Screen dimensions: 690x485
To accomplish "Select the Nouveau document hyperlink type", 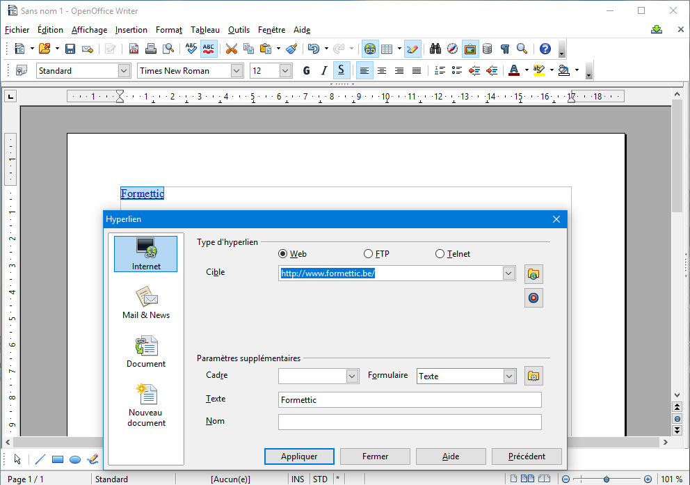I will (x=146, y=406).
